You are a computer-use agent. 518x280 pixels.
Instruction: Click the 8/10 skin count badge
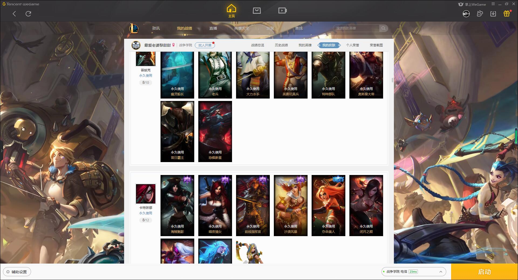[x=146, y=83]
